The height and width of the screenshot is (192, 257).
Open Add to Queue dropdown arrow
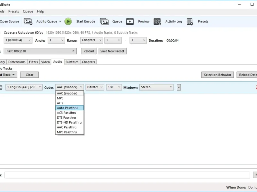coord(60,21)
